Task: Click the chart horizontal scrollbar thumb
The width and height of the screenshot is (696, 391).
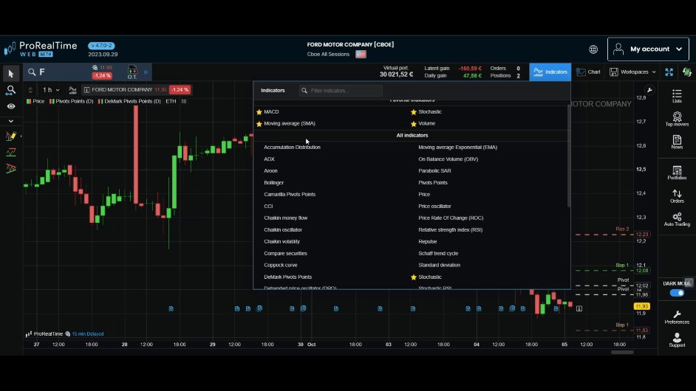Action: (x=622, y=353)
